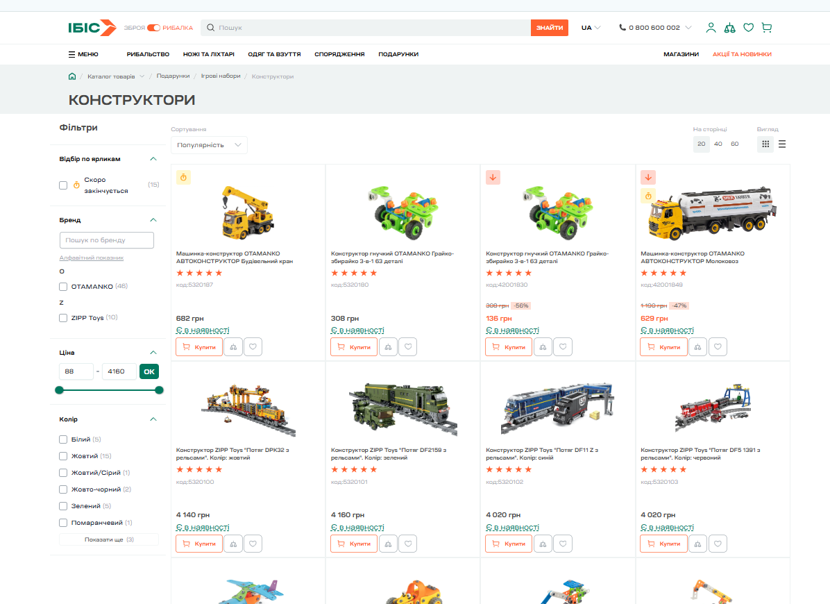Viewport: 830px width, 604px height.
Task: Open the Популярність sorting dropdown
Action: tap(209, 145)
